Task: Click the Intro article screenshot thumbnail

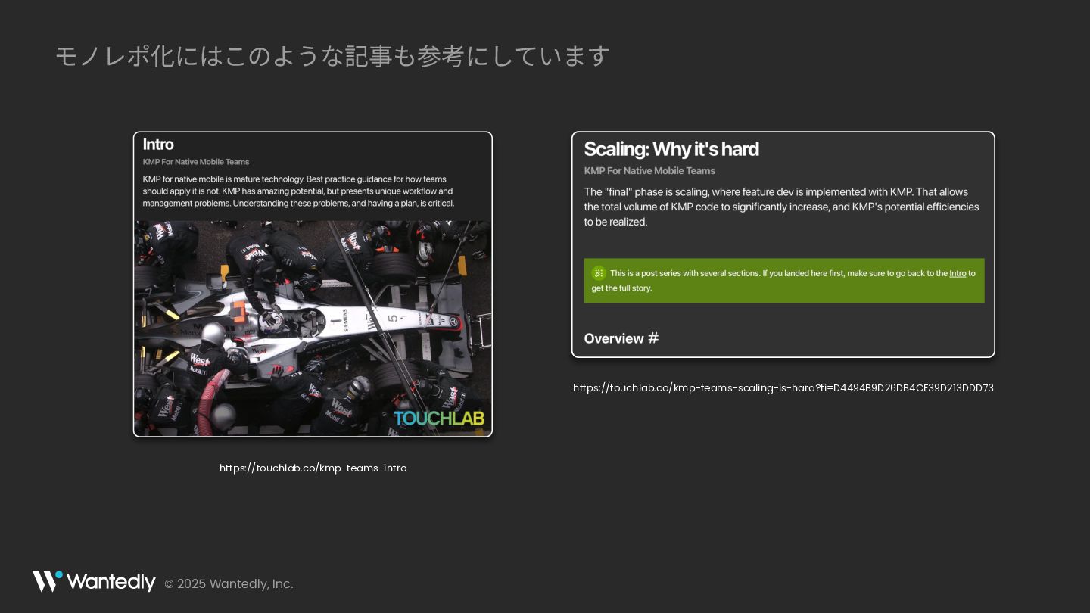Action: (x=313, y=284)
